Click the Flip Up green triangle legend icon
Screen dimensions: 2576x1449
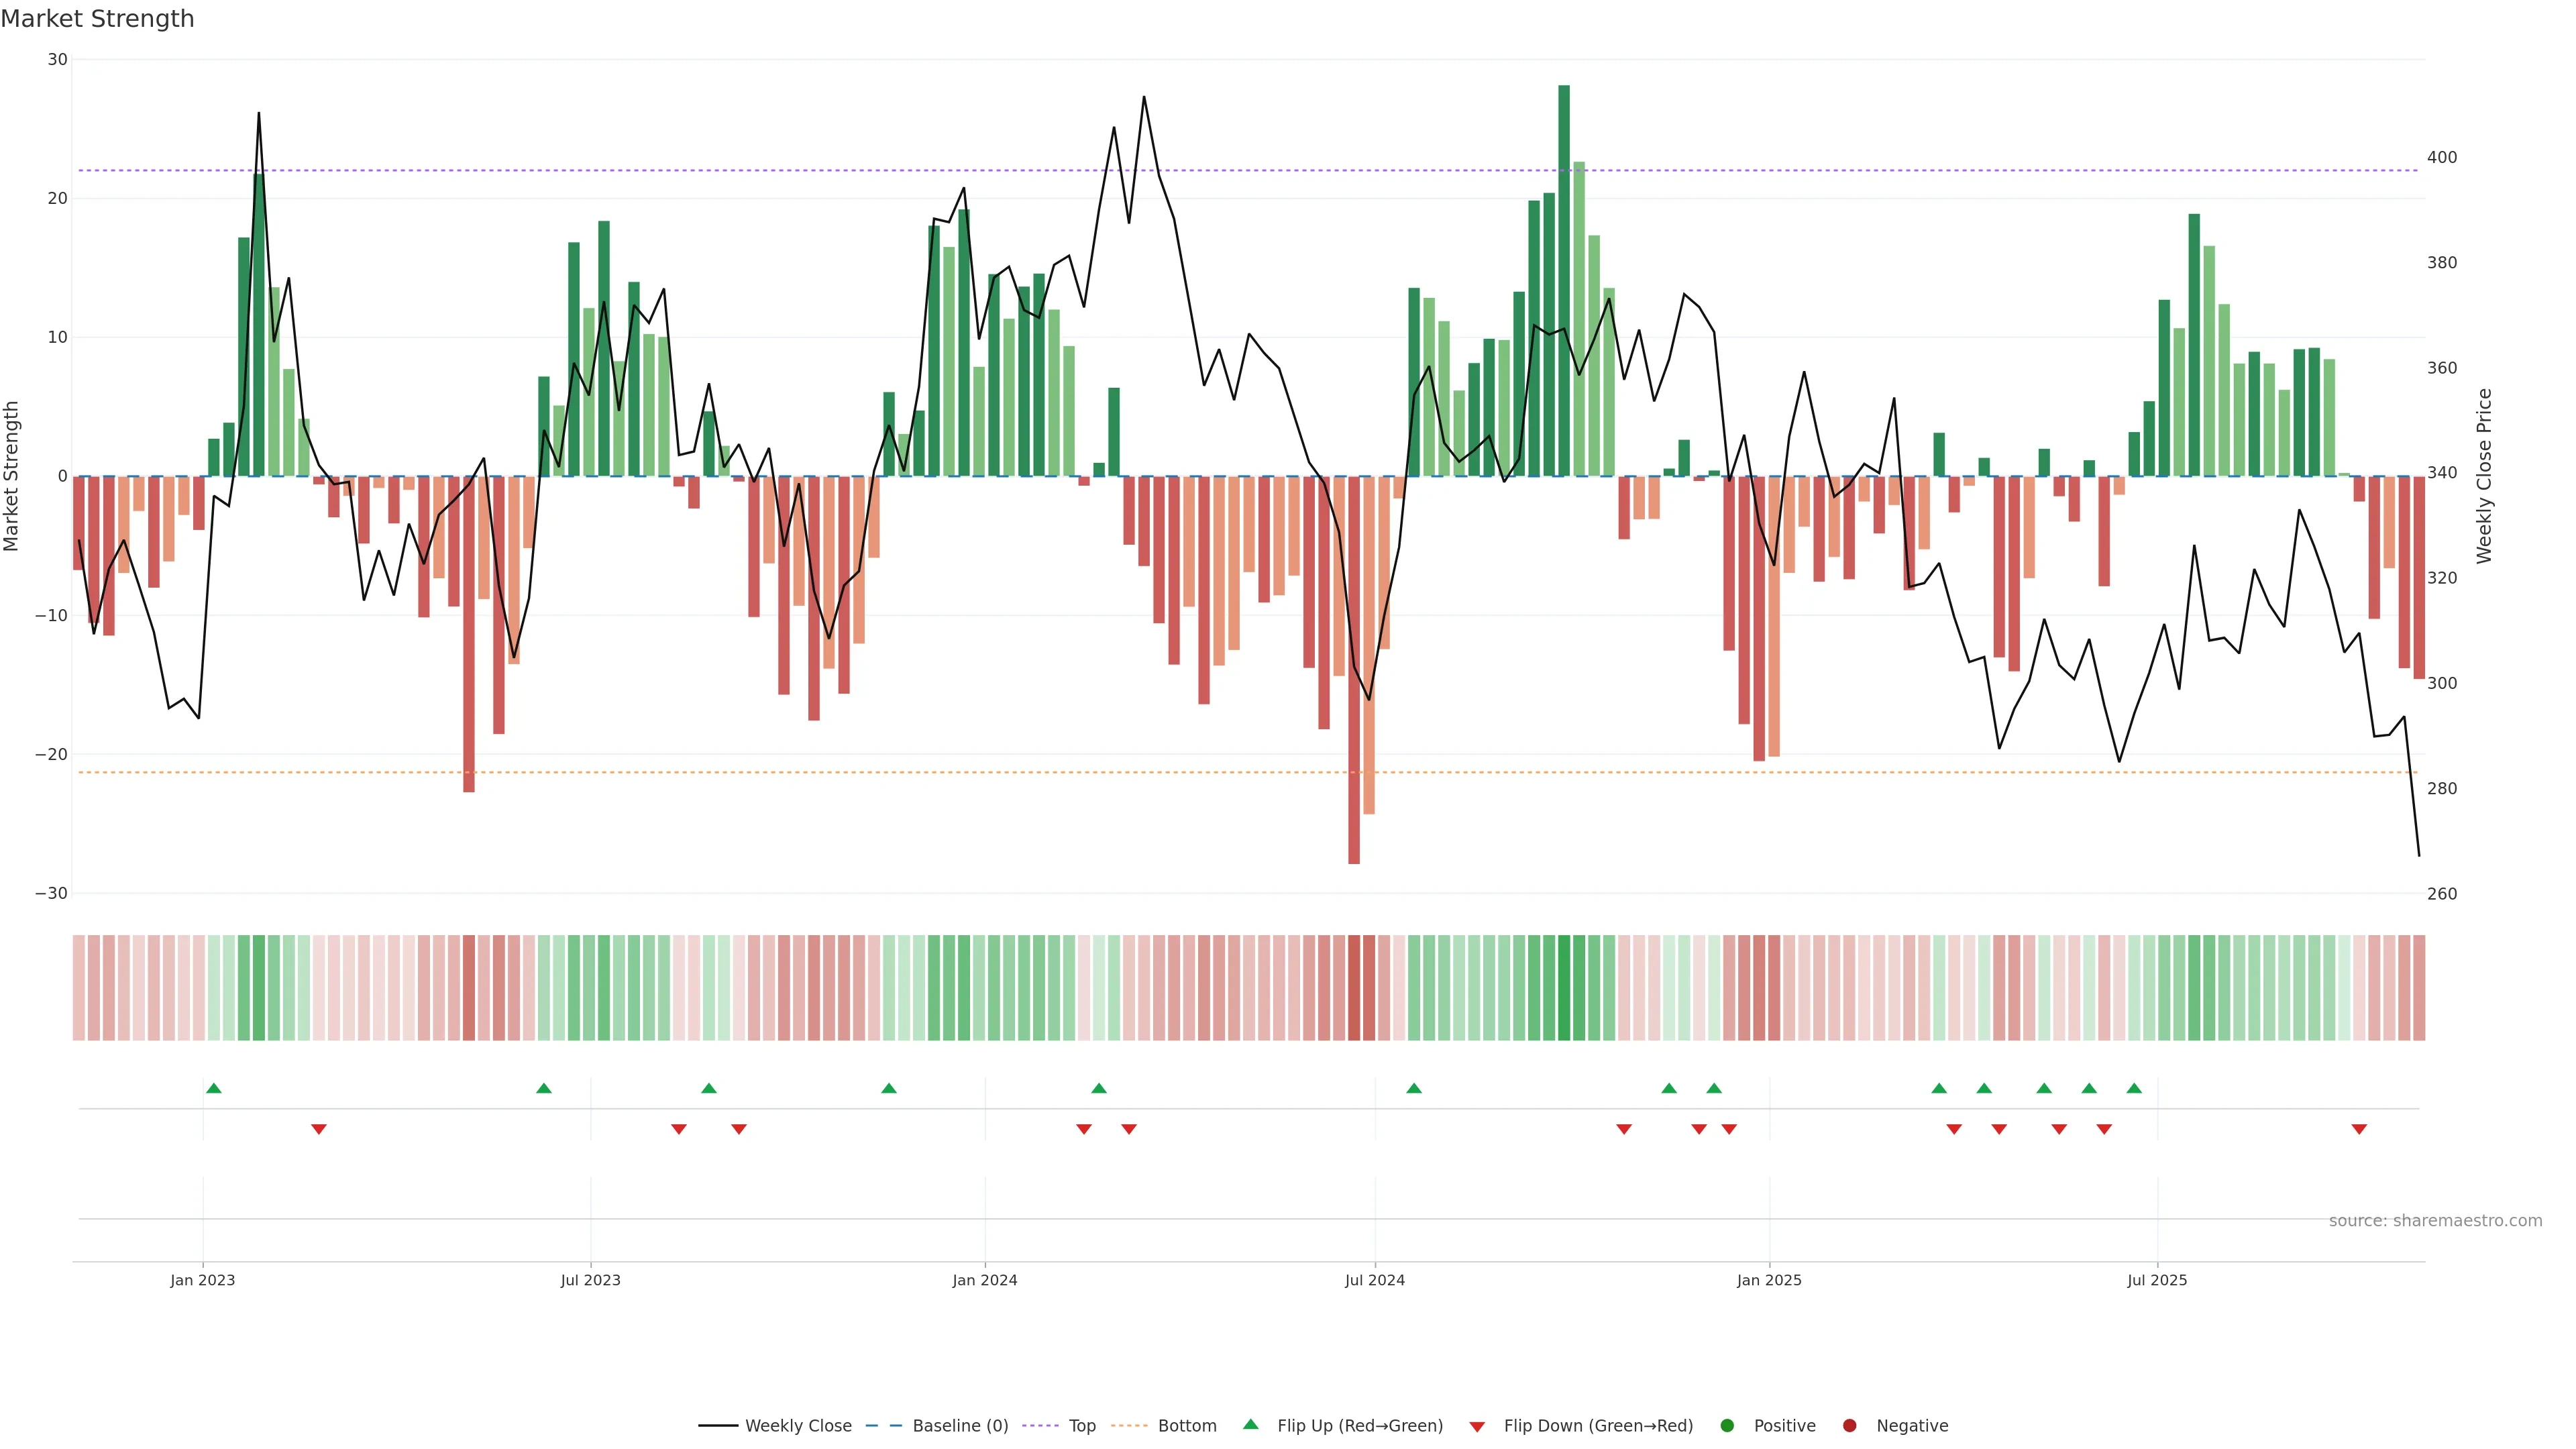1250,1424
